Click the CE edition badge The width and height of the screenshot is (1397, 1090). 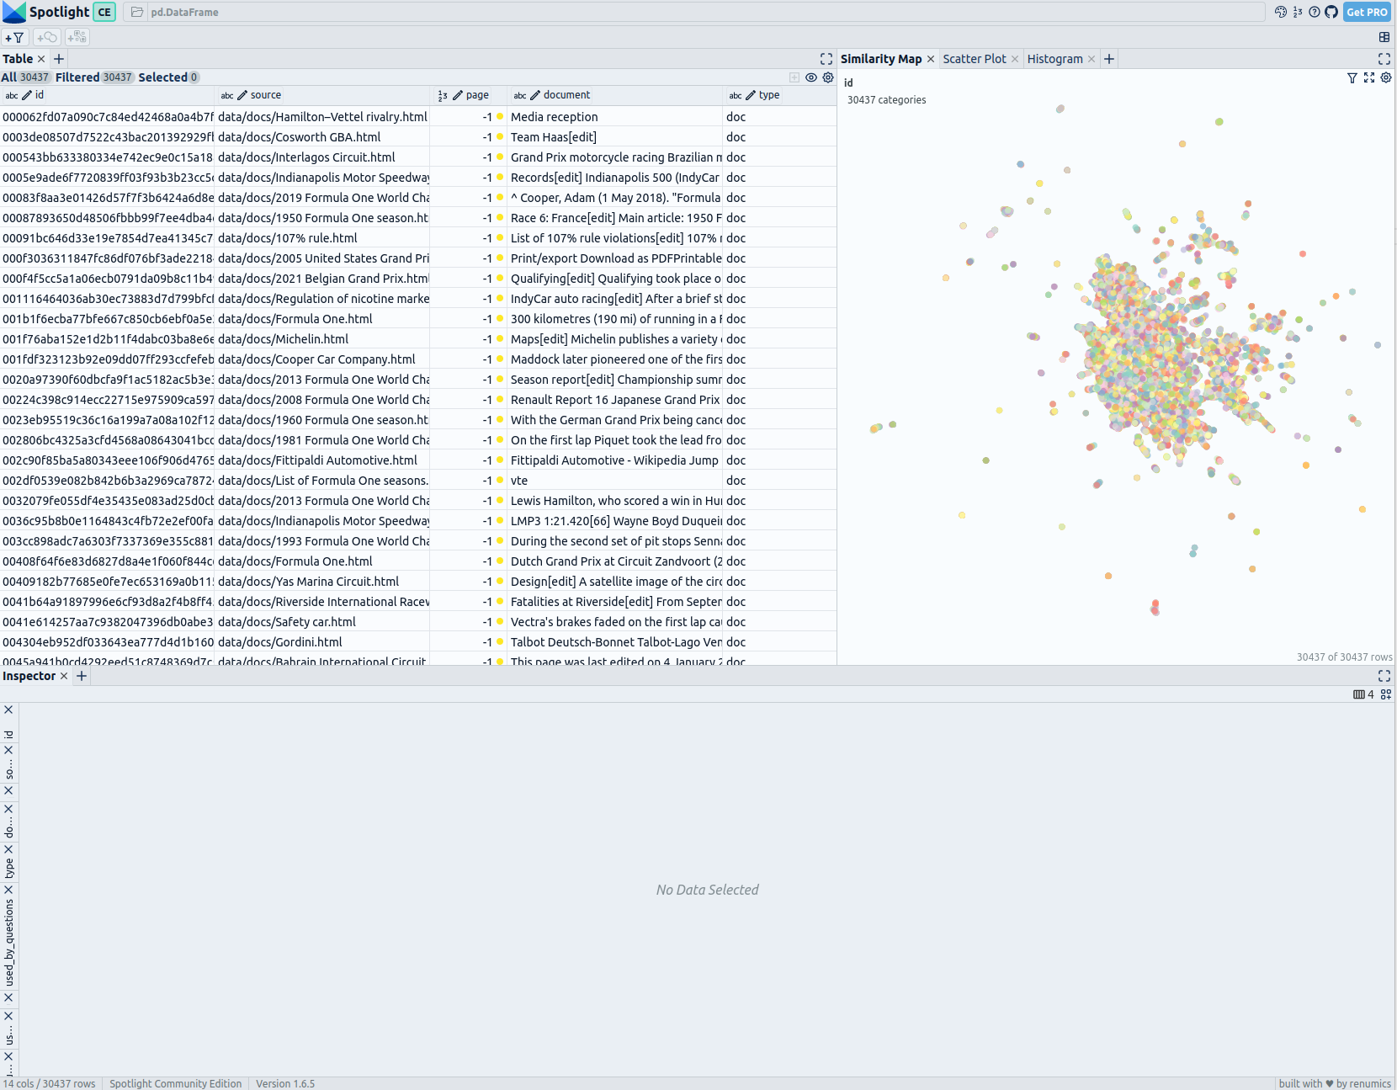pos(104,12)
